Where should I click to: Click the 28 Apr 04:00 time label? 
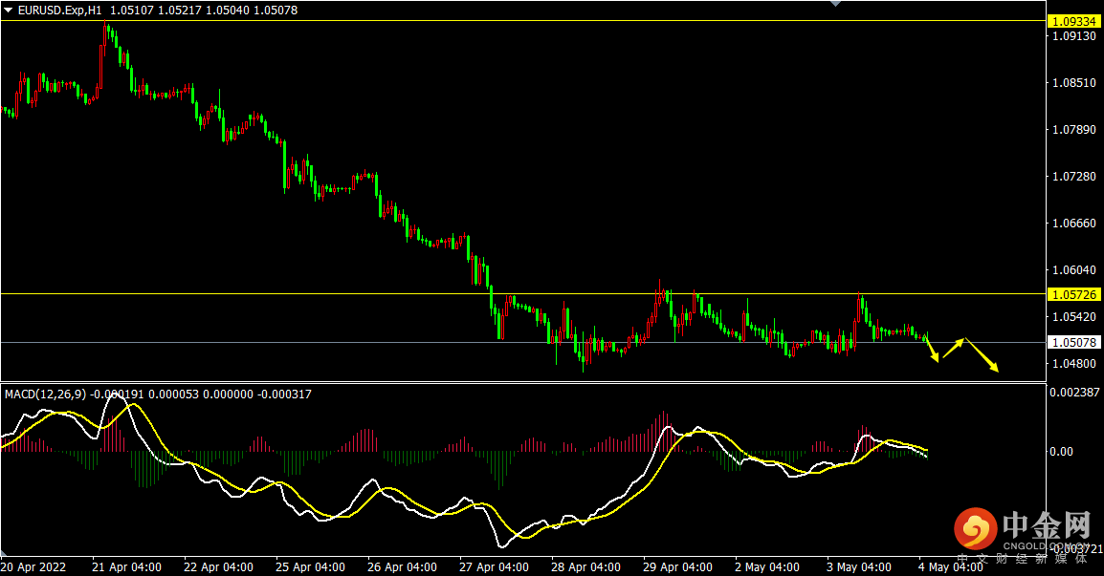pos(585,566)
